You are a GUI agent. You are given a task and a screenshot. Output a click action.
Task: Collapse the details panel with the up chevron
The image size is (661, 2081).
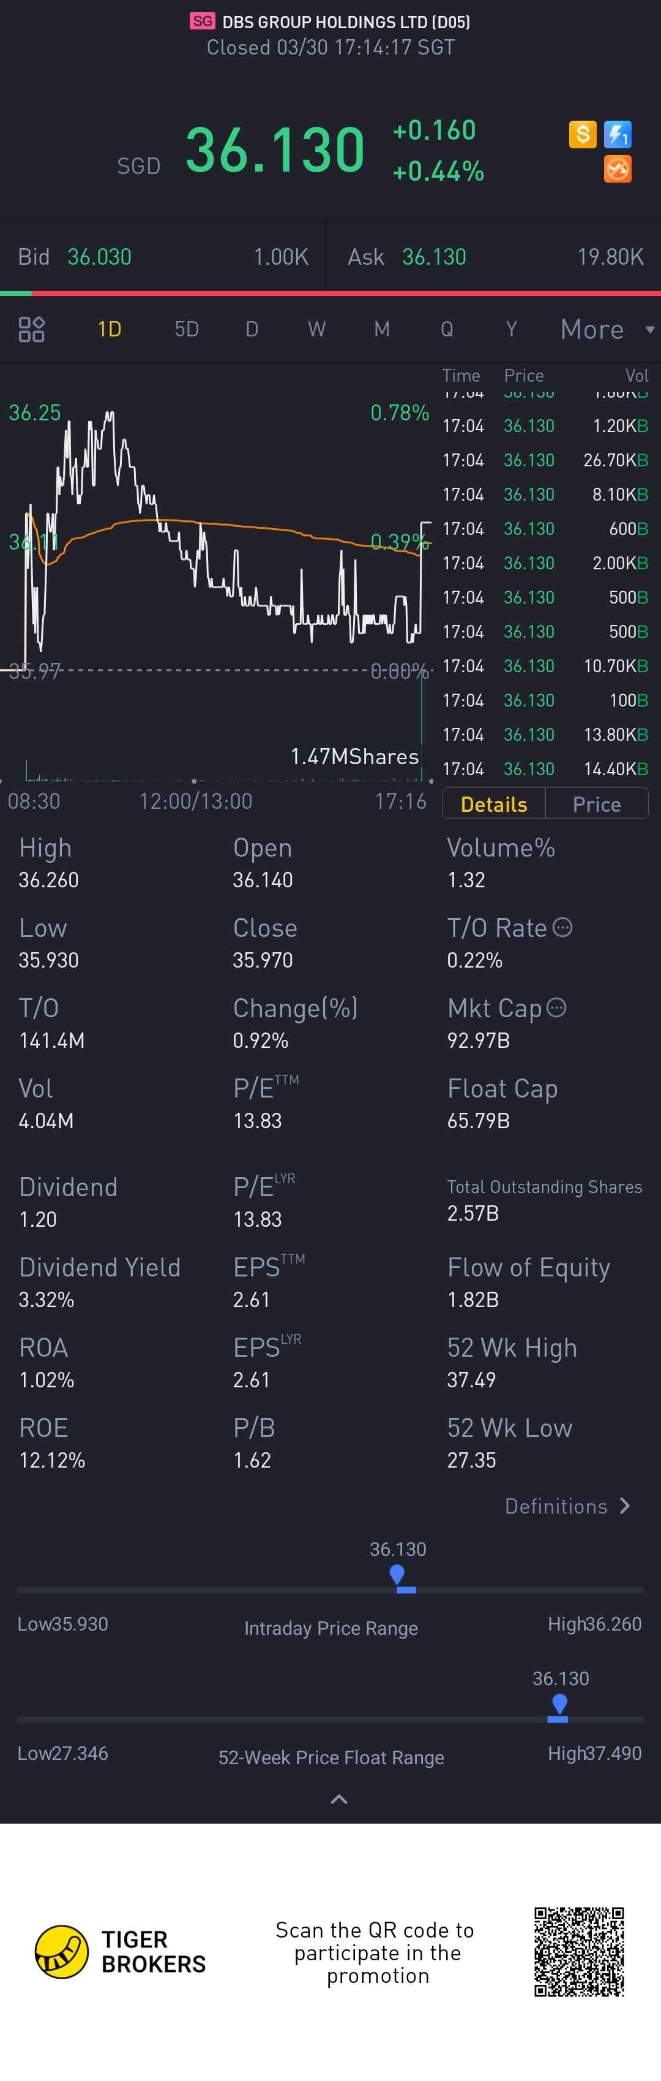point(339,1799)
